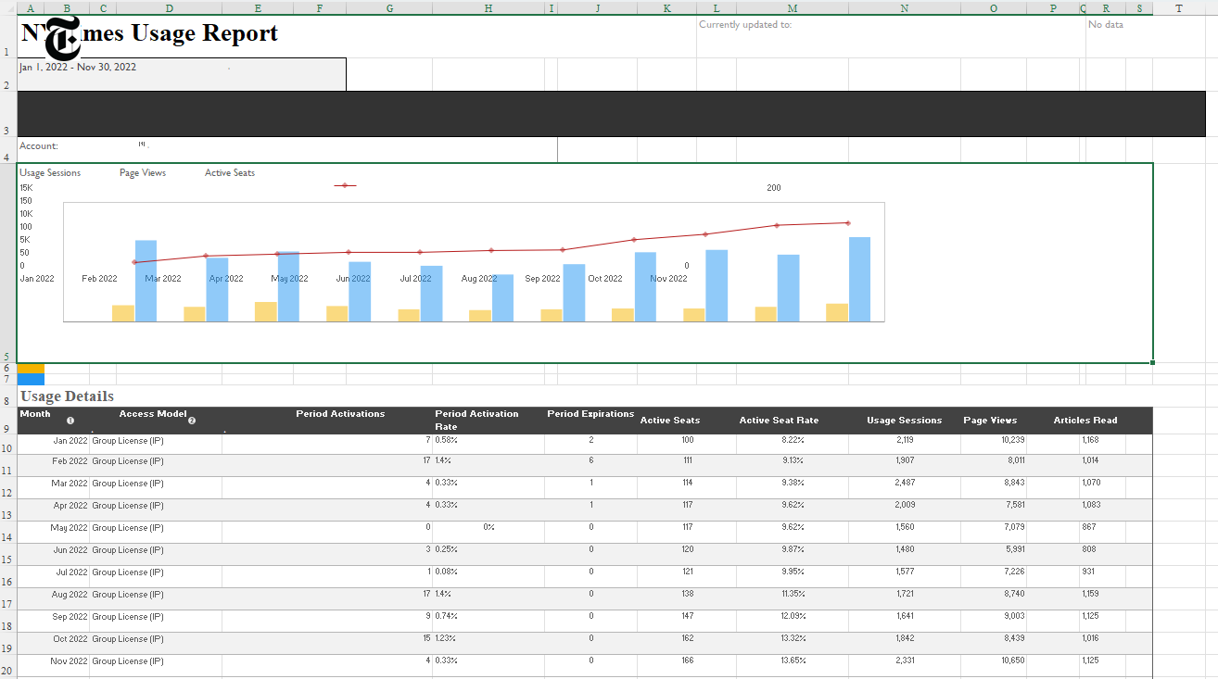Click the Feb 2022 chart axis label
The height and width of the screenshot is (679, 1218).
pos(99,279)
